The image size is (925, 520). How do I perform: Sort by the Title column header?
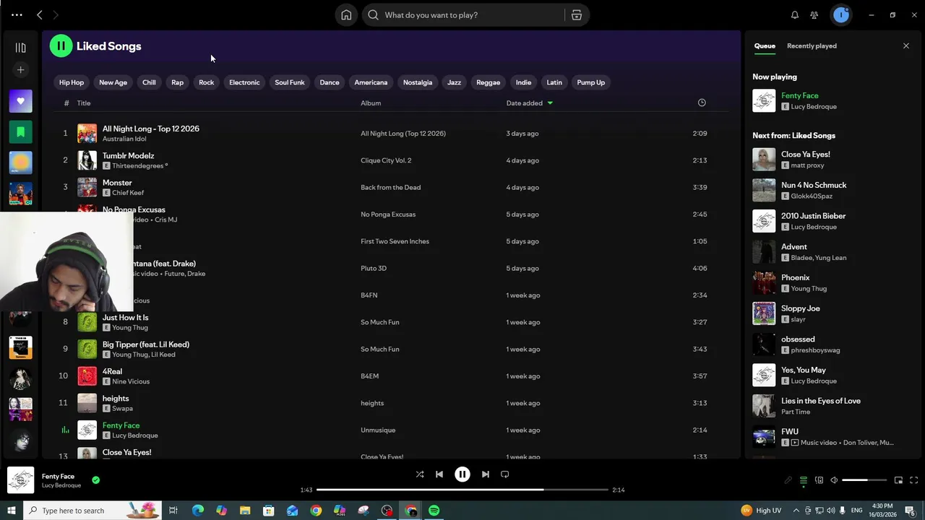coord(84,103)
